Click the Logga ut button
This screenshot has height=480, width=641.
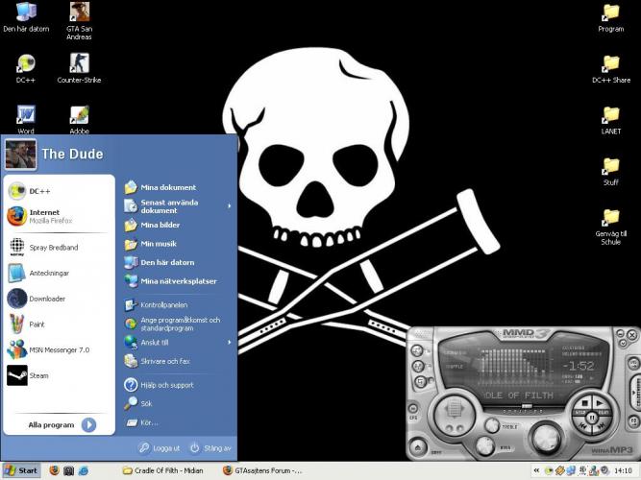pyautogui.click(x=159, y=447)
